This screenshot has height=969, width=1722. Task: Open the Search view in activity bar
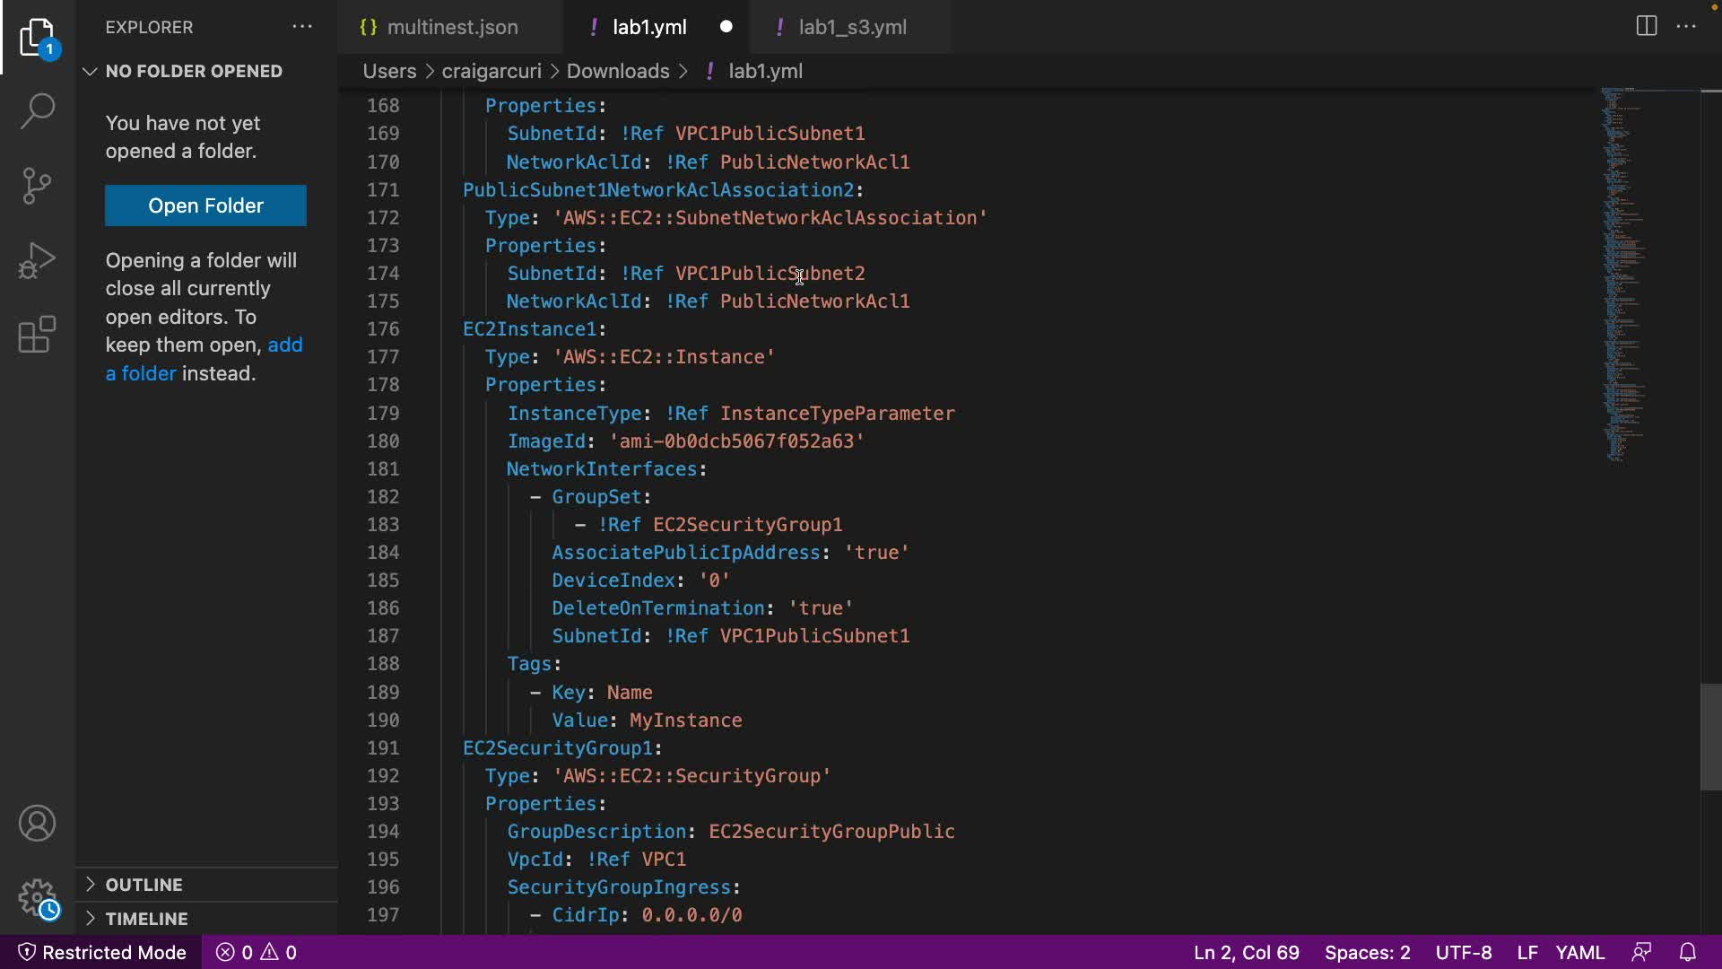(37, 111)
